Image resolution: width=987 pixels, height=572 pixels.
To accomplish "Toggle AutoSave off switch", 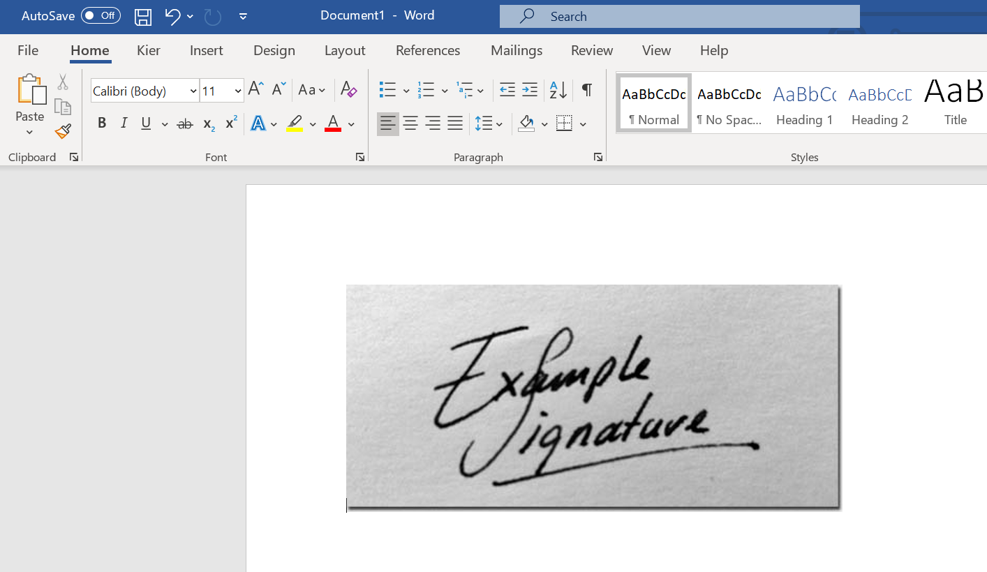I will click(101, 15).
